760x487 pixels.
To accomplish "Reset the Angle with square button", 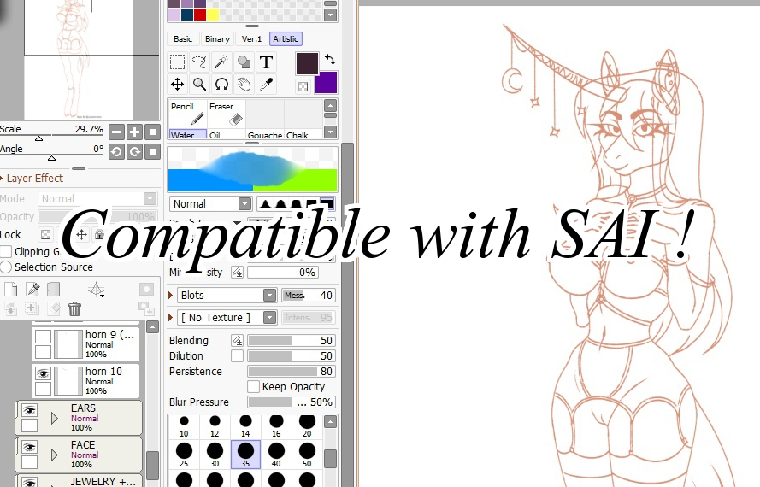I will [x=152, y=152].
